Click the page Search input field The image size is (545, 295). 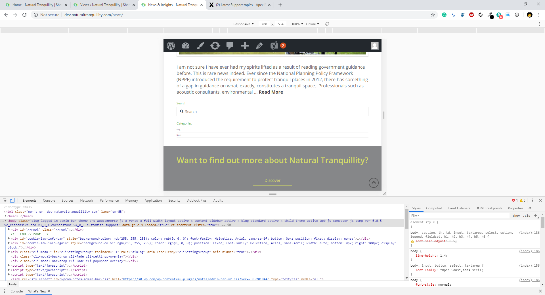pos(272,111)
